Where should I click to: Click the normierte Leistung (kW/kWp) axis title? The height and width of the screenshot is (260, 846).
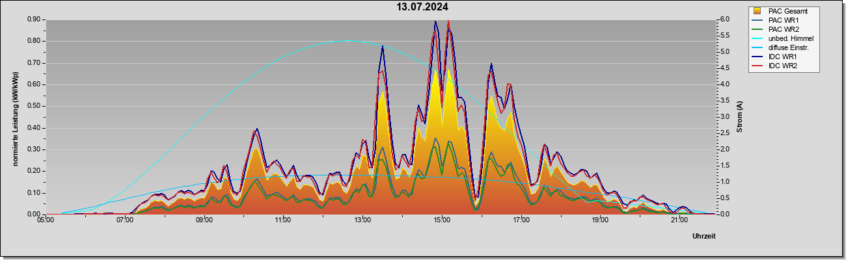pyautogui.click(x=14, y=118)
